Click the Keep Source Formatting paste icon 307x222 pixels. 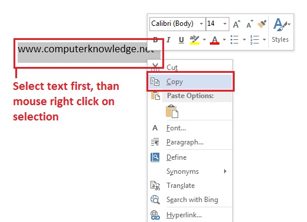[x=172, y=111]
